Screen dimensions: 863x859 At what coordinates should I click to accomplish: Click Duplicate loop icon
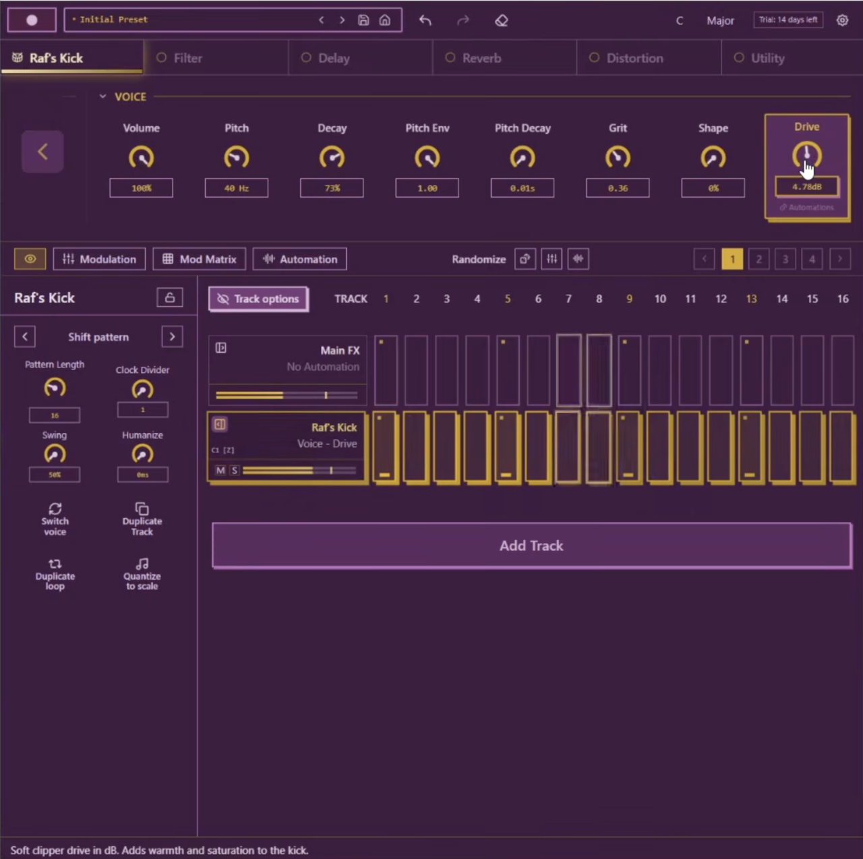tap(55, 564)
